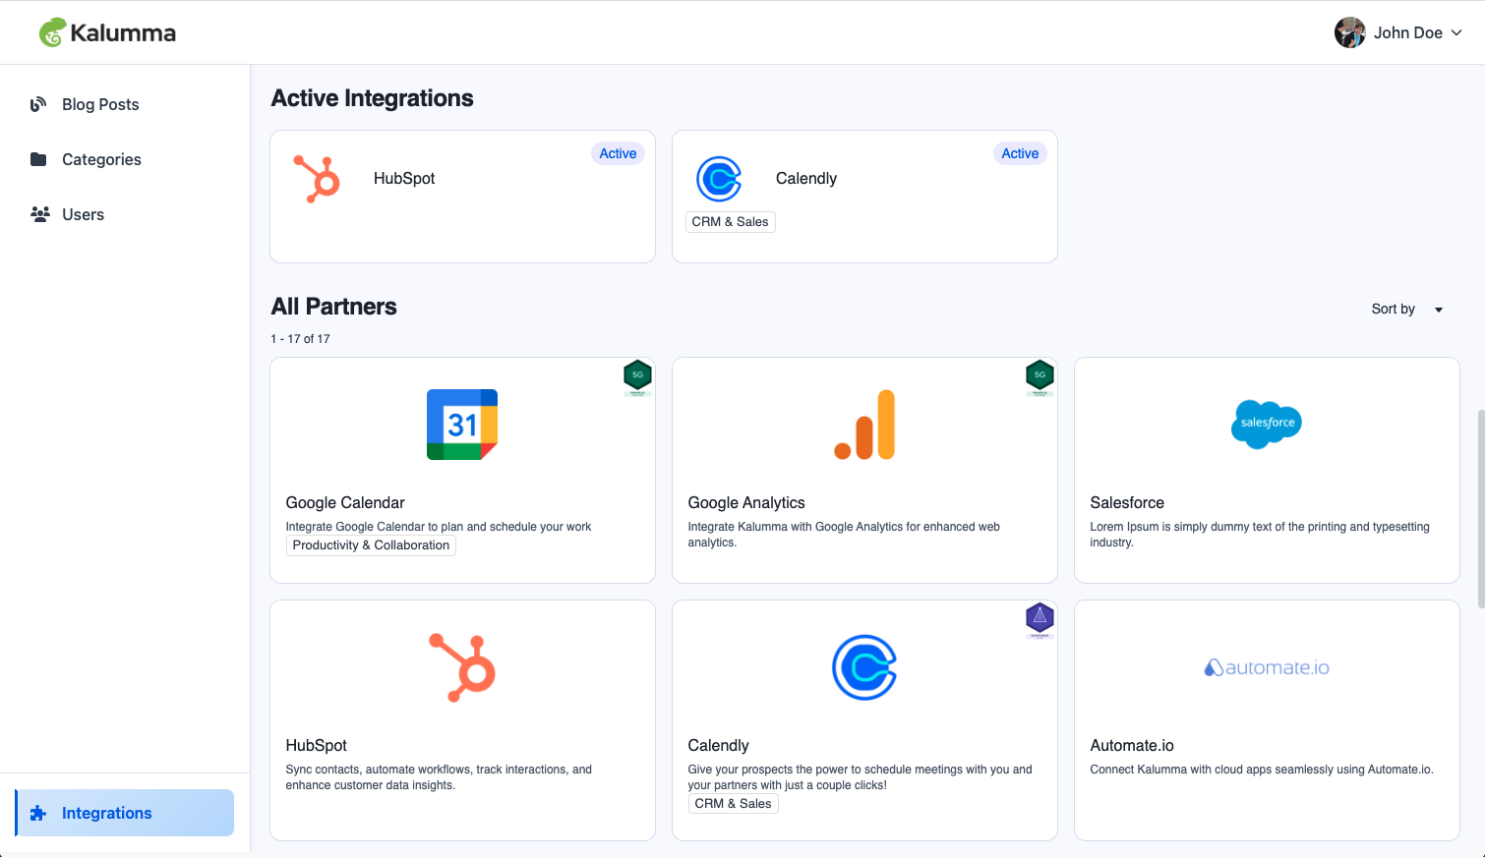This screenshot has height=857, width=1485.
Task: Open the active Calendly integration name
Action: tap(806, 178)
